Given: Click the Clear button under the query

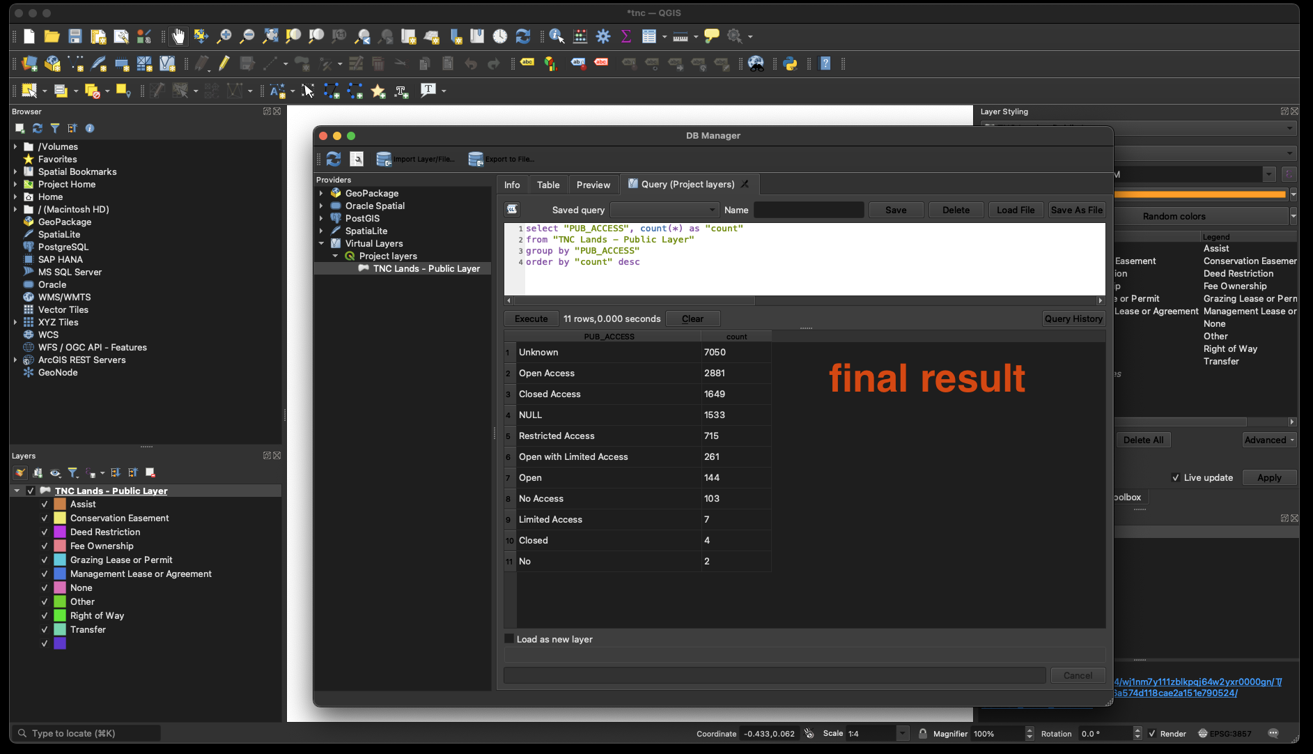Looking at the screenshot, I should coord(692,318).
